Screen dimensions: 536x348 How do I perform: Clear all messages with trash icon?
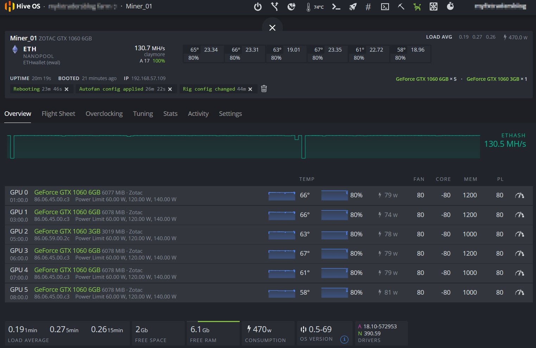pyautogui.click(x=264, y=89)
